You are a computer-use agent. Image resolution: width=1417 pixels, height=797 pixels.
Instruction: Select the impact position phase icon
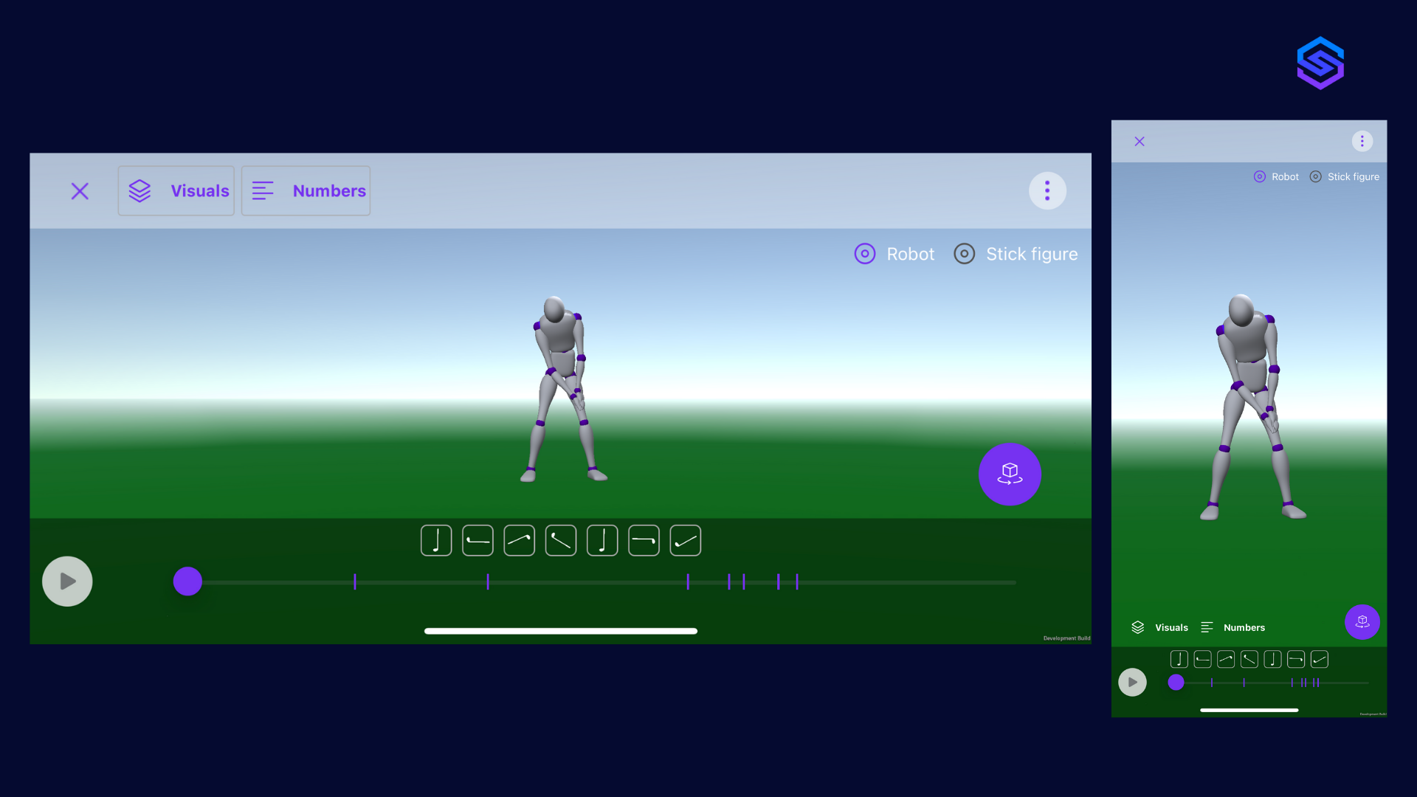[x=643, y=540]
